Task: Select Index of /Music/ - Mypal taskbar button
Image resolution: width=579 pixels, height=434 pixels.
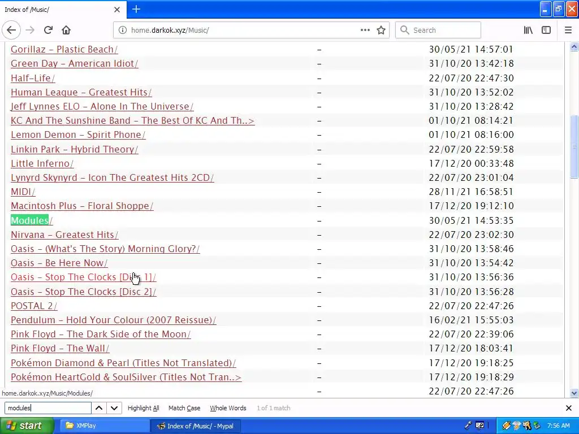Action: 196,426
